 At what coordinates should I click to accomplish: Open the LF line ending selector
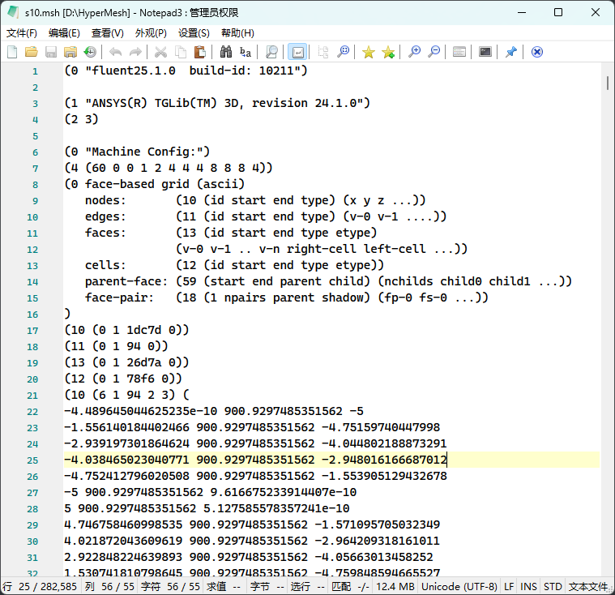pyautogui.click(x=509, y=586)
